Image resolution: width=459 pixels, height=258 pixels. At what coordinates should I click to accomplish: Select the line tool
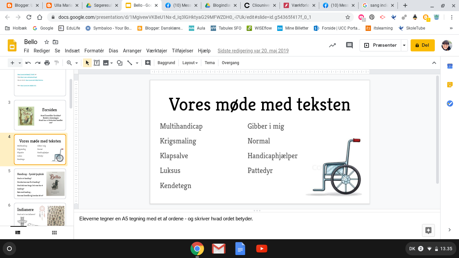point(130,63)
